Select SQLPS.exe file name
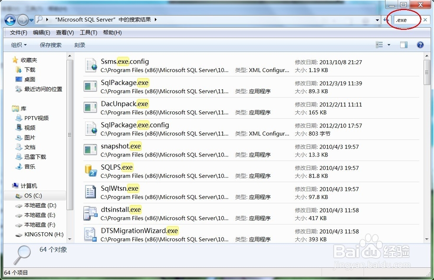 click(116, 167)
